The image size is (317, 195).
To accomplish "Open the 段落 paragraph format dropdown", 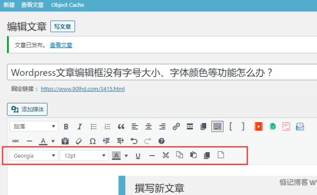I will pos(34,127).
